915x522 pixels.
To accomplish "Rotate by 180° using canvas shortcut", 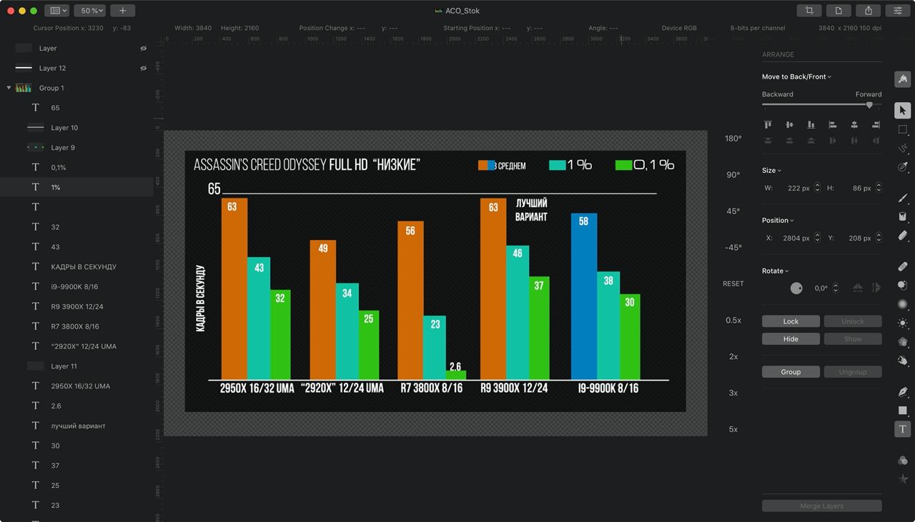I will click(x=733, y=139).
